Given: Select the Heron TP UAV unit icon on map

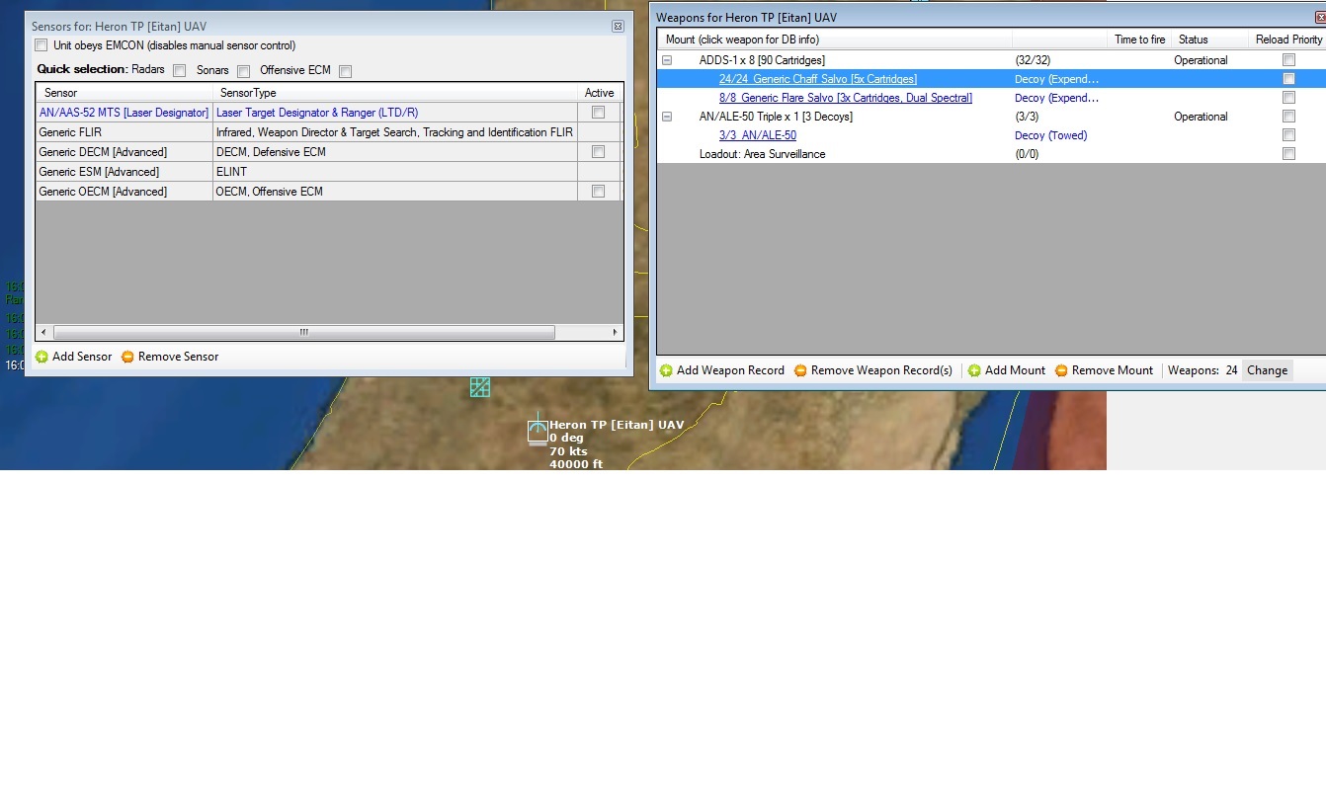Looking at the screenshot, I should 538,431.
